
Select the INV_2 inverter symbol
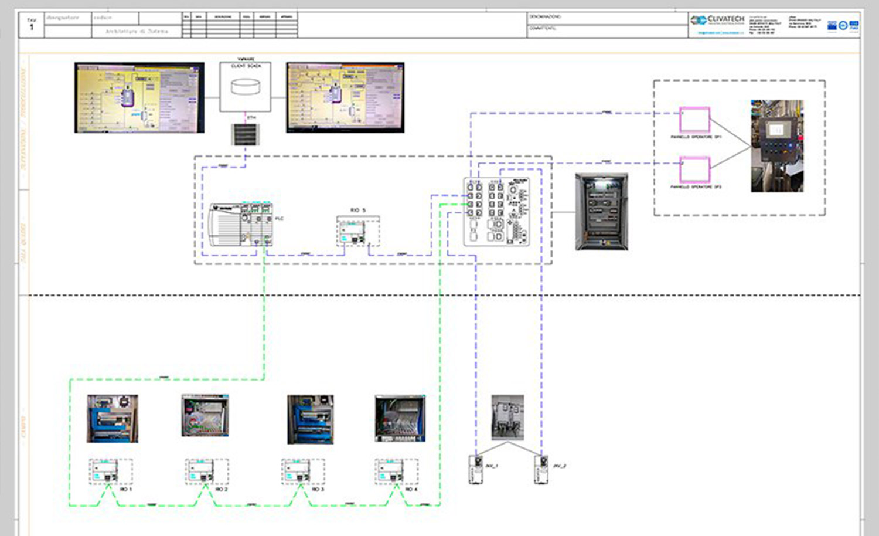coord(541,470)
